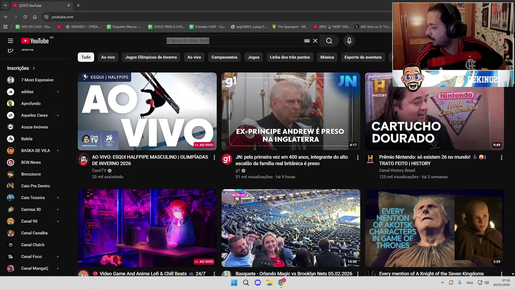The width and height of the screenshot is (515, 289).
Task: Select the Tudo filter chip
Action: point(86,57)
